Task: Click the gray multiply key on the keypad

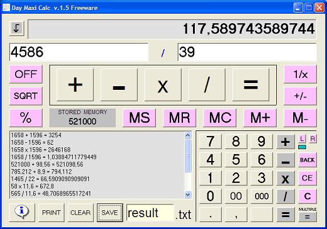Action: point(286,178)
